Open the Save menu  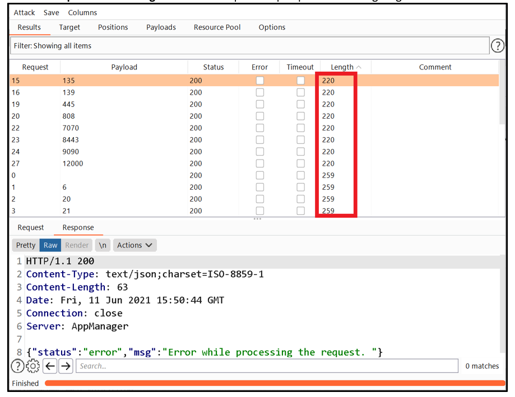point(51,13)
